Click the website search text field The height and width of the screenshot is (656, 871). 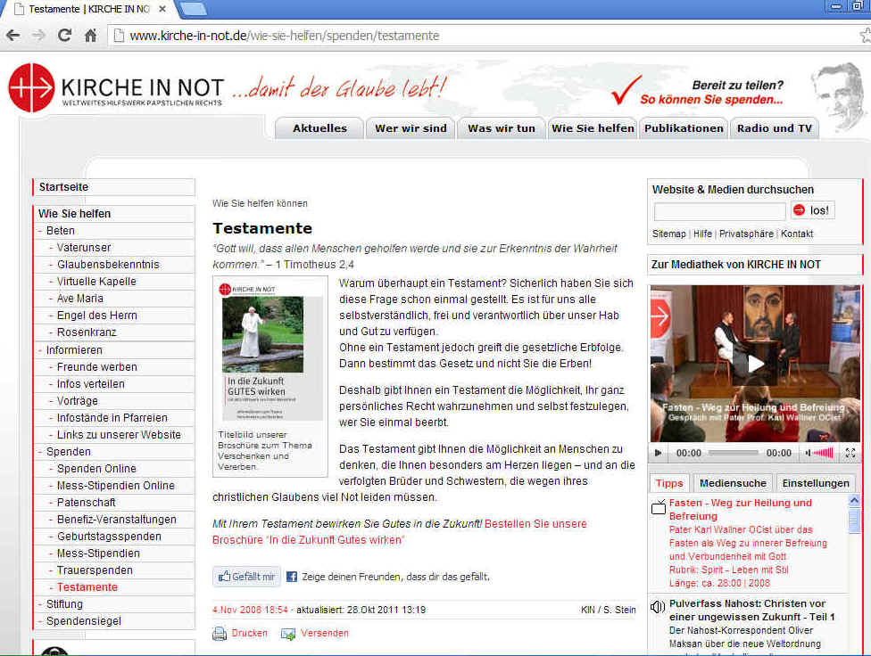pyautogui.click(x=719, y=211)
